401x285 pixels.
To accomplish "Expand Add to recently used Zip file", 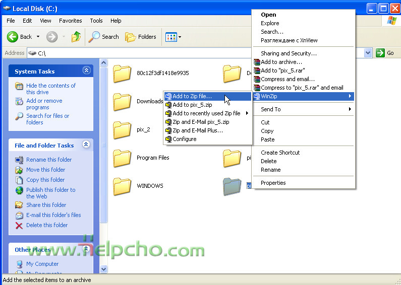I will click(x=207, y=113).
